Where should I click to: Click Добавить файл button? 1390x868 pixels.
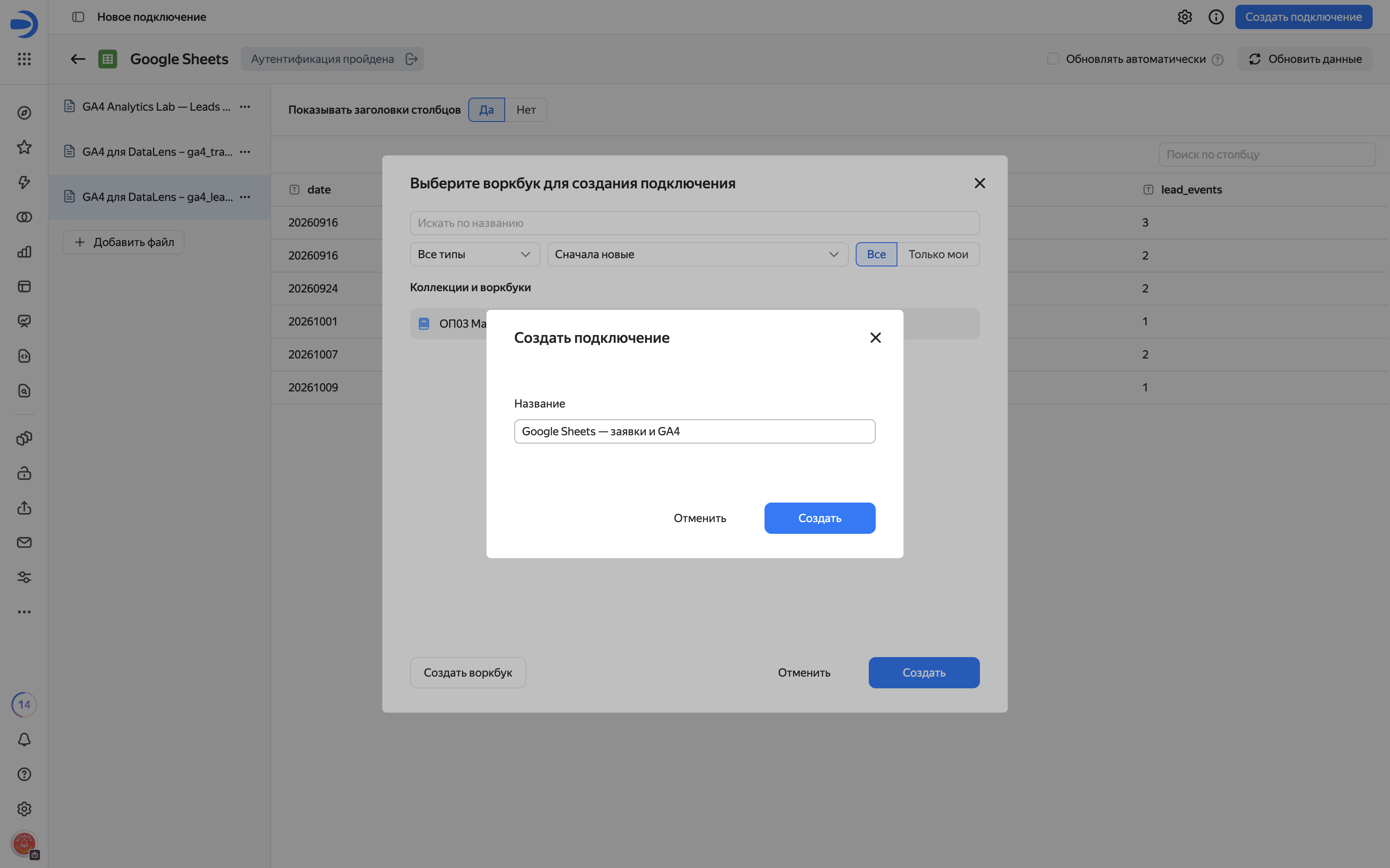[123, 242]
